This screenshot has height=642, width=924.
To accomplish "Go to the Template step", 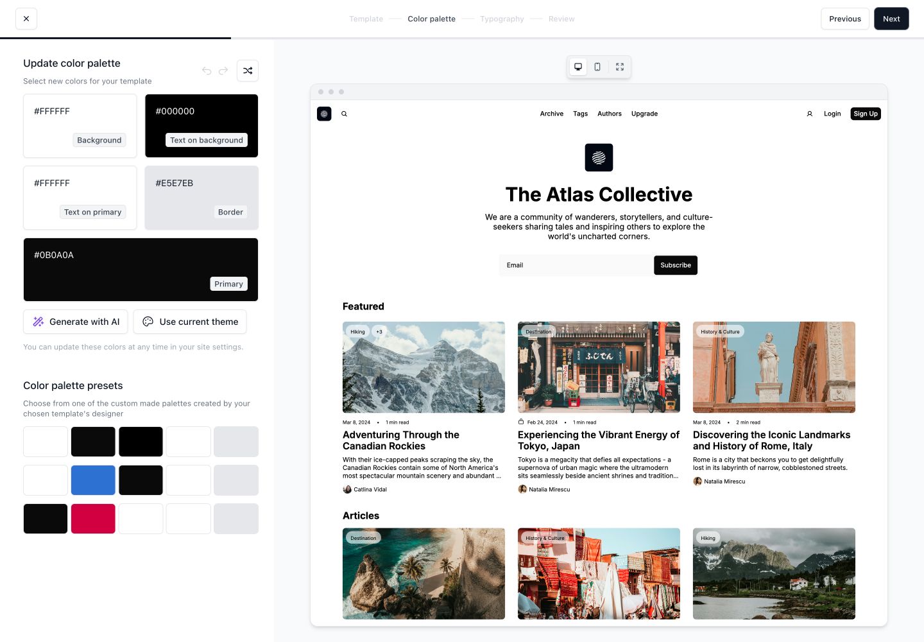I will coord(366,19).
